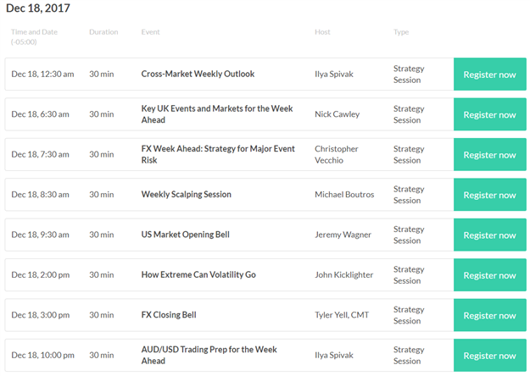Viewport: 530px width, 376px height.
Task: Click the Time and Date column header
Action: 34,36
